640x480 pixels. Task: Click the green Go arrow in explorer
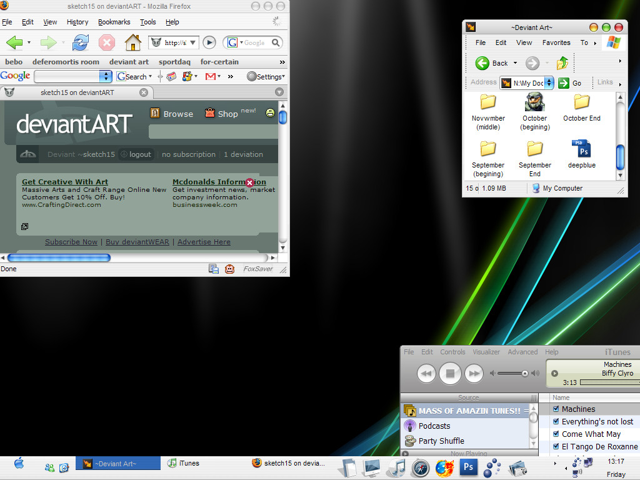click(x=564, y=83)
